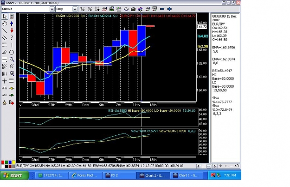Select the abc text annotation tool

5,95
